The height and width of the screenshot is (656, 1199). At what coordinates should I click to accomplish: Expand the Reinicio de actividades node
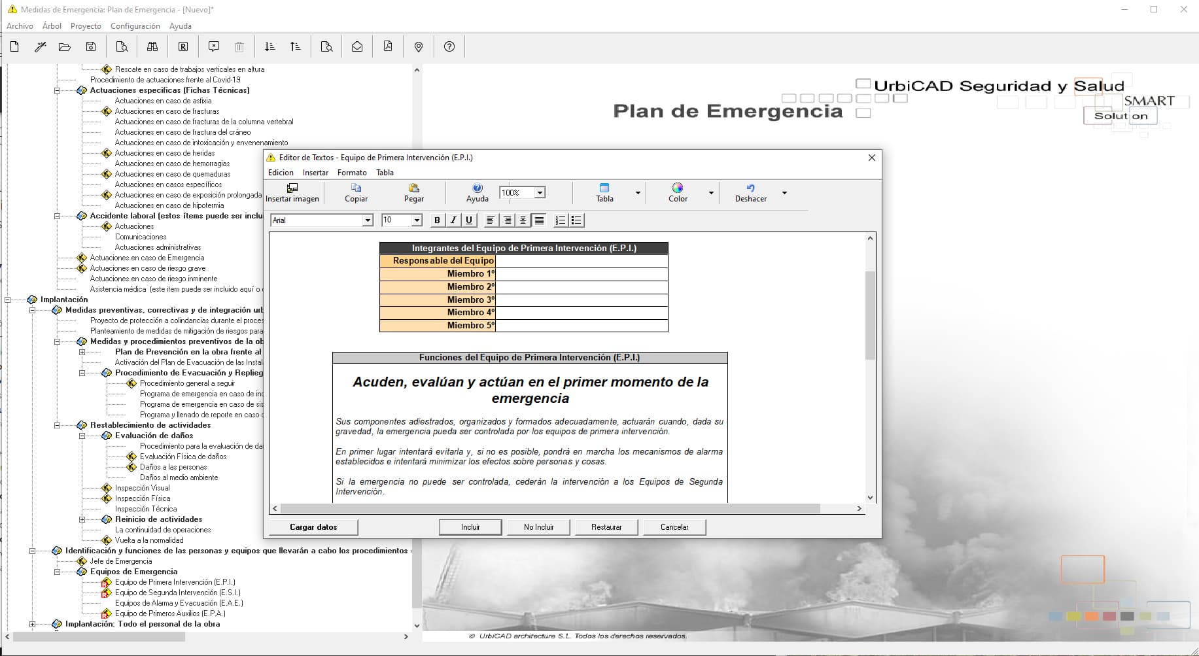(82, 519)
